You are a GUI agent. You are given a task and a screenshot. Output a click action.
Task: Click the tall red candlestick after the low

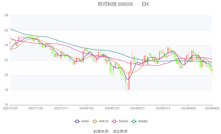point(129,80)
